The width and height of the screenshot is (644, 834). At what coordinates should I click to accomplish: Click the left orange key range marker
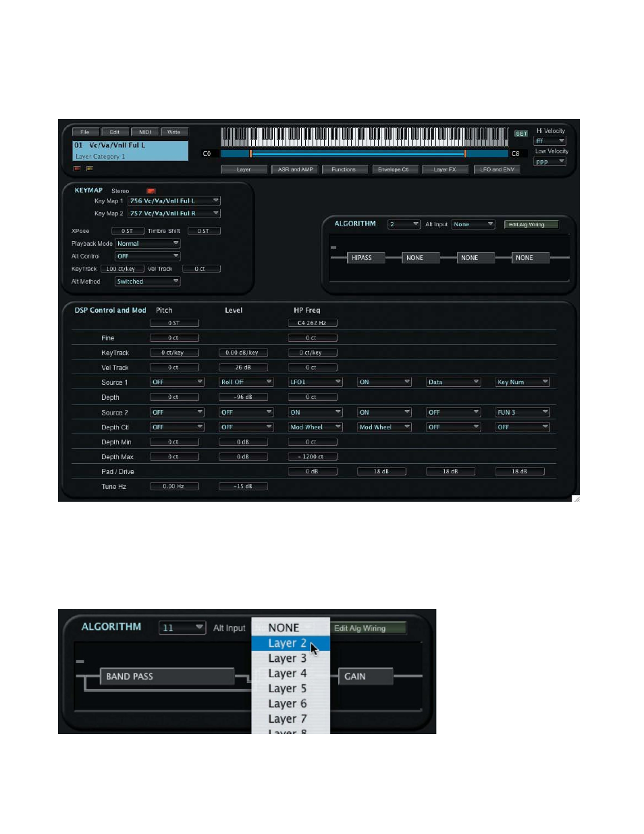tap(250, 154)
